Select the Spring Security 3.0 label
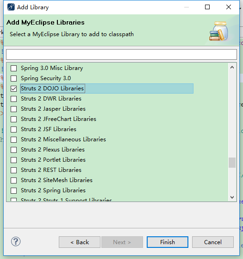Viewport: 243px width, 259px height. click(46, 78)
